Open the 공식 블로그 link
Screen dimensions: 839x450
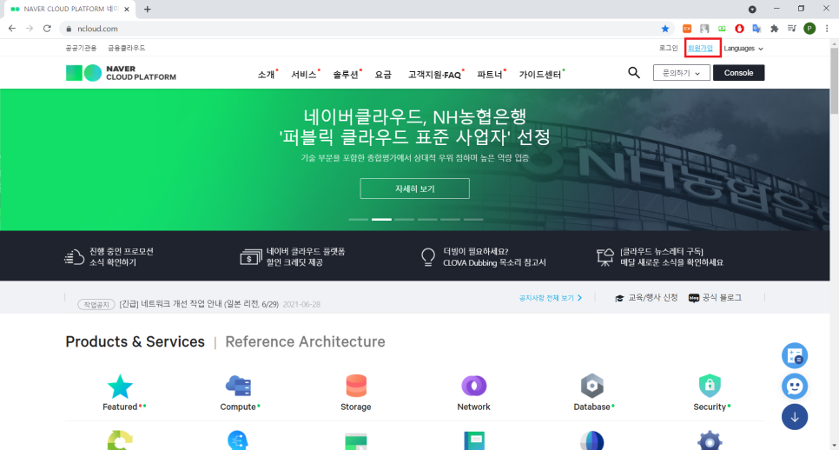click(715, 297)
